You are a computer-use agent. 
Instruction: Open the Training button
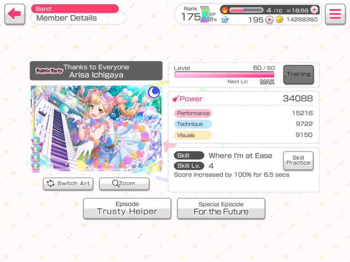click(298, 75)
